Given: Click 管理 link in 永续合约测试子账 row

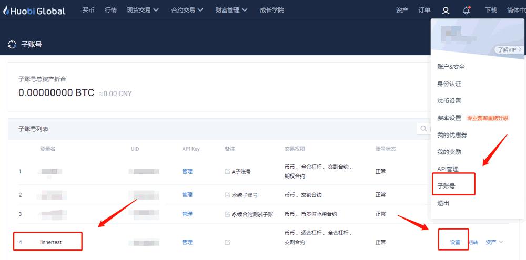Looking at the screenshot, I should pos(187,214).
